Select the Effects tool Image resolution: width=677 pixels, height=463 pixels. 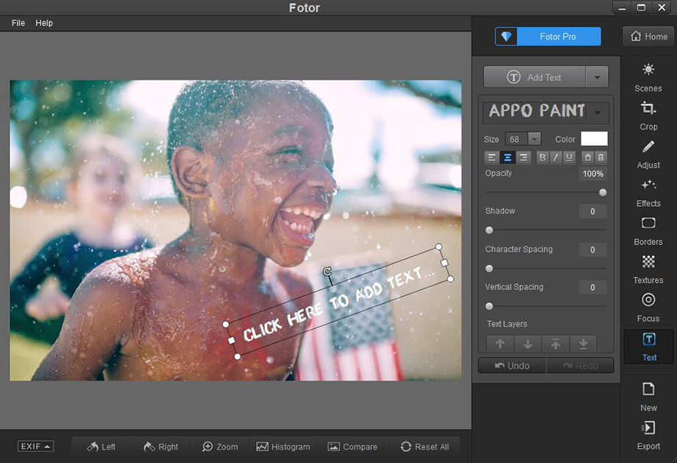point(648,191)
